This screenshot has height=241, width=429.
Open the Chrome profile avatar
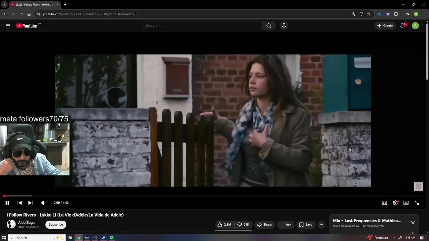[x=416, y=14]
